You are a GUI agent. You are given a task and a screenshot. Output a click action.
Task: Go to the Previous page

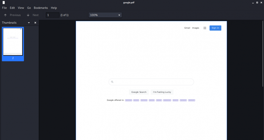pos(12,15)
